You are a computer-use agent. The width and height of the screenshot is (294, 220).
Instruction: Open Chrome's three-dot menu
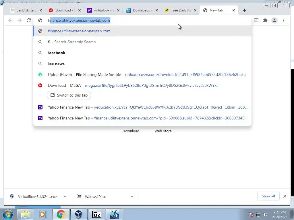tap(284, 20)
